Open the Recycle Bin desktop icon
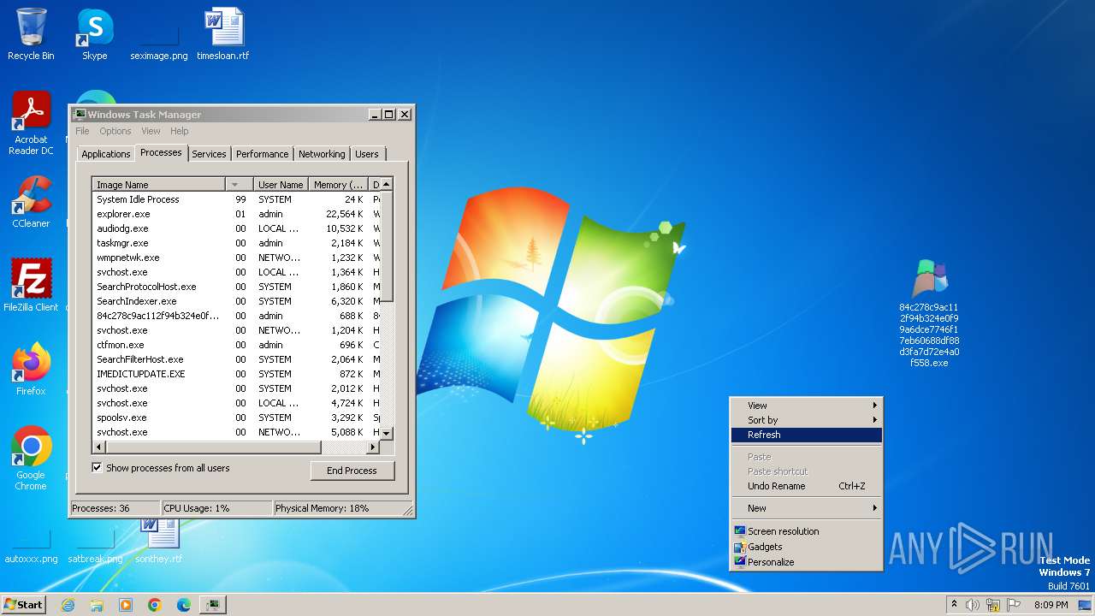Viewport: 1095px width, 616px height. pos(31,34)
